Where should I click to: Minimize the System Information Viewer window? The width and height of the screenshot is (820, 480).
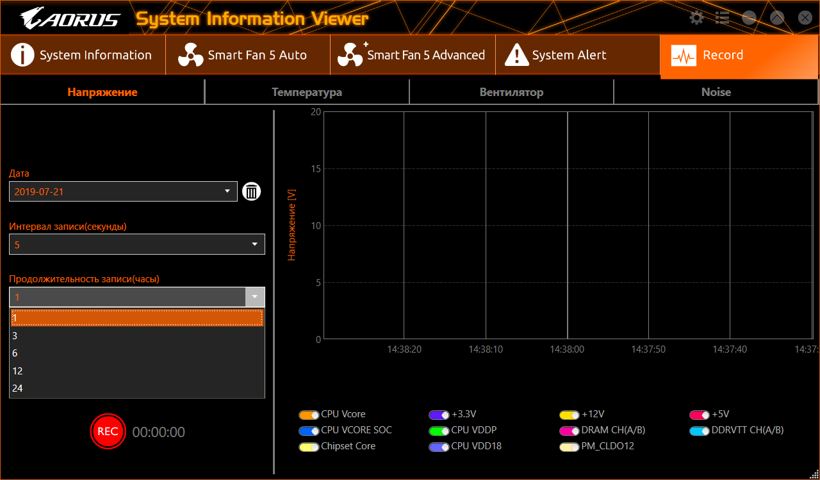tap(750, 18)
